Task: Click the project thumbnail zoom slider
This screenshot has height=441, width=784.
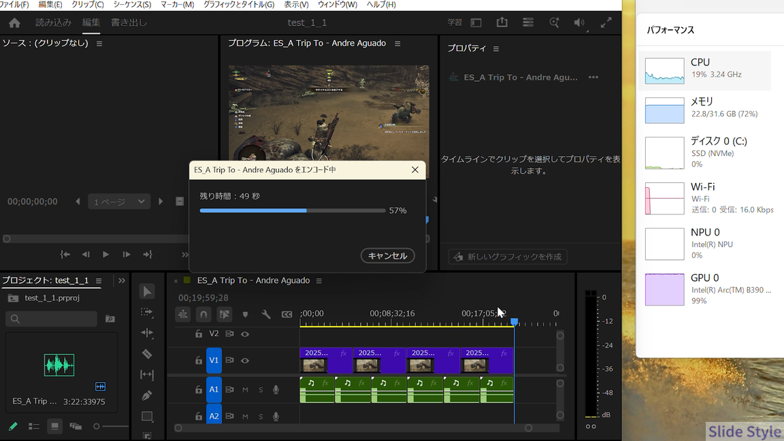Action: [x=97, y=427]
